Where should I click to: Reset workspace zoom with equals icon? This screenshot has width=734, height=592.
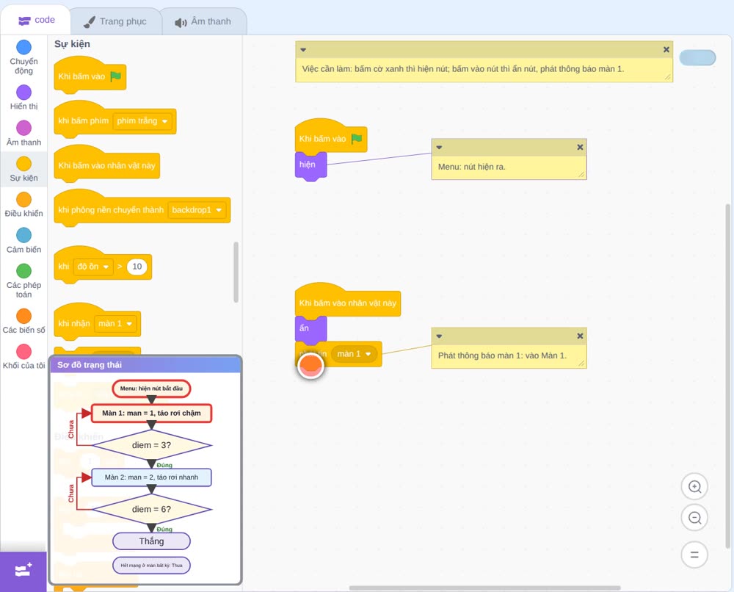click(x=694, y=555)
